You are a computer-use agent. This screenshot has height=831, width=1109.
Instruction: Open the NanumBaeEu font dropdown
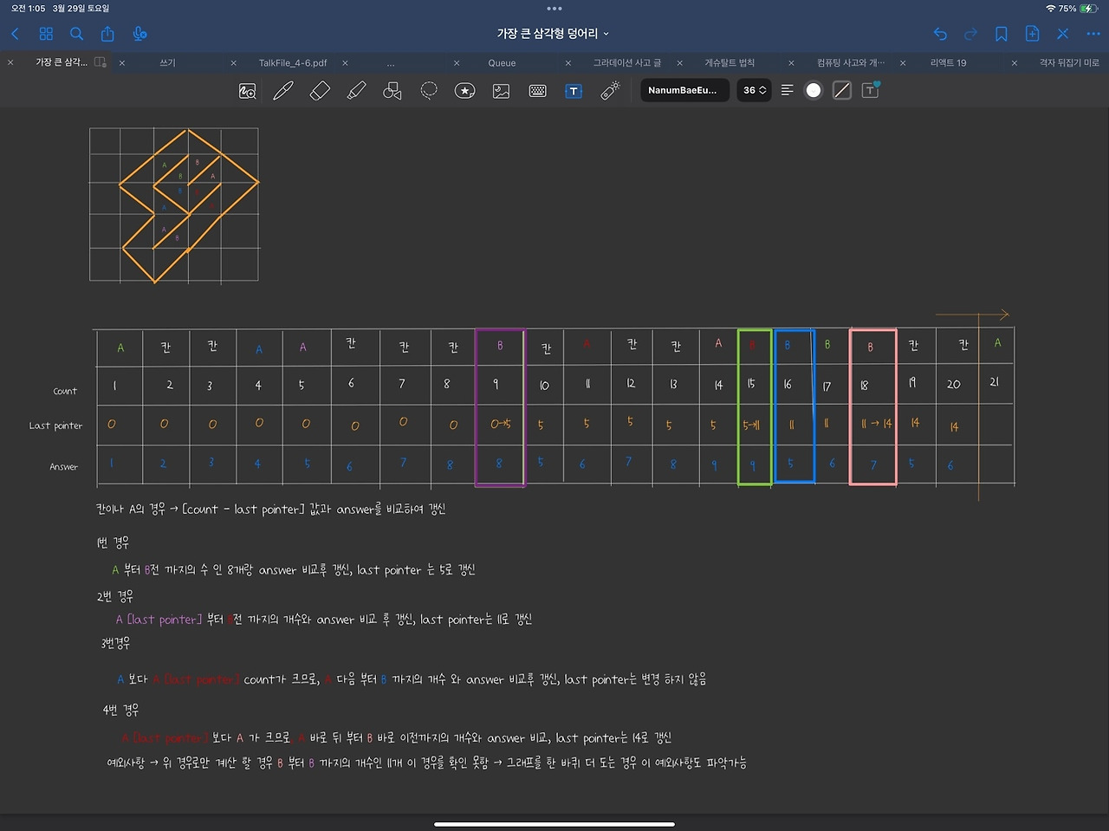(684, 90)
